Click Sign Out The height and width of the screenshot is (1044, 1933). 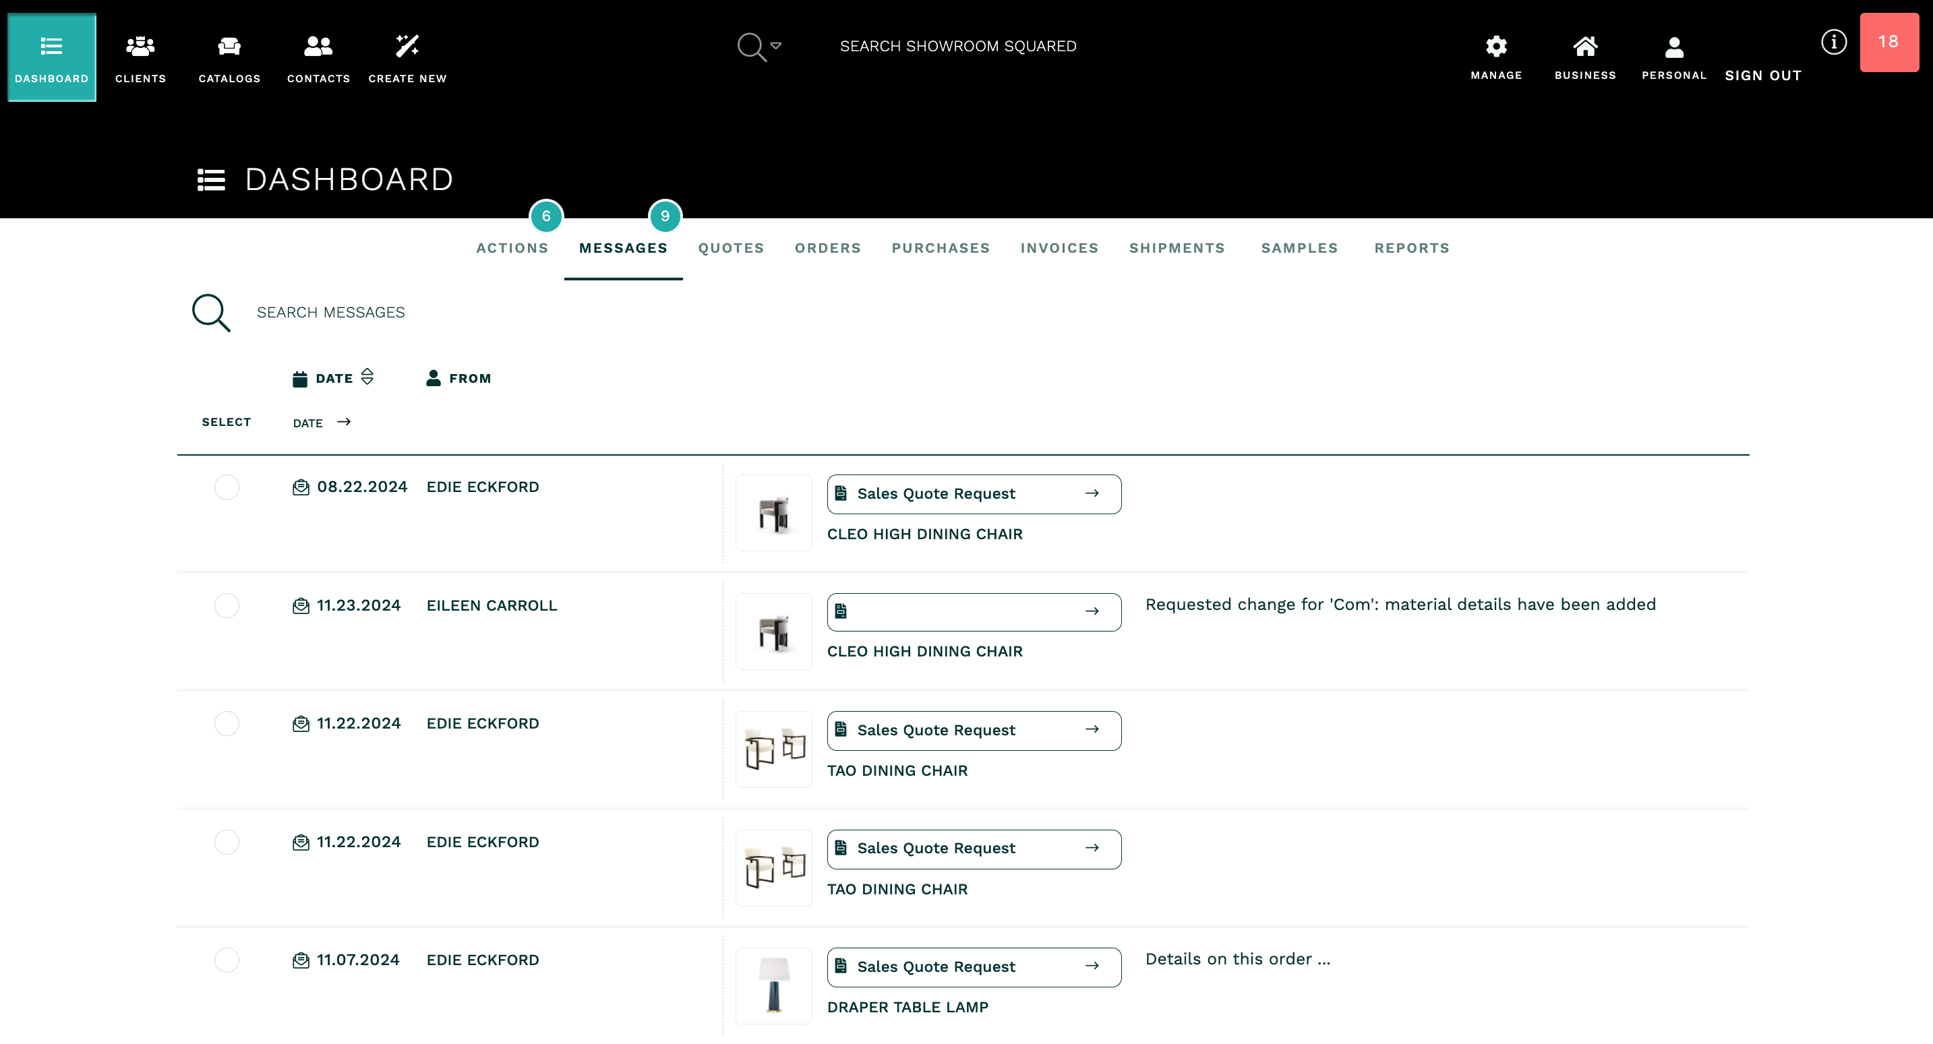1762,75
